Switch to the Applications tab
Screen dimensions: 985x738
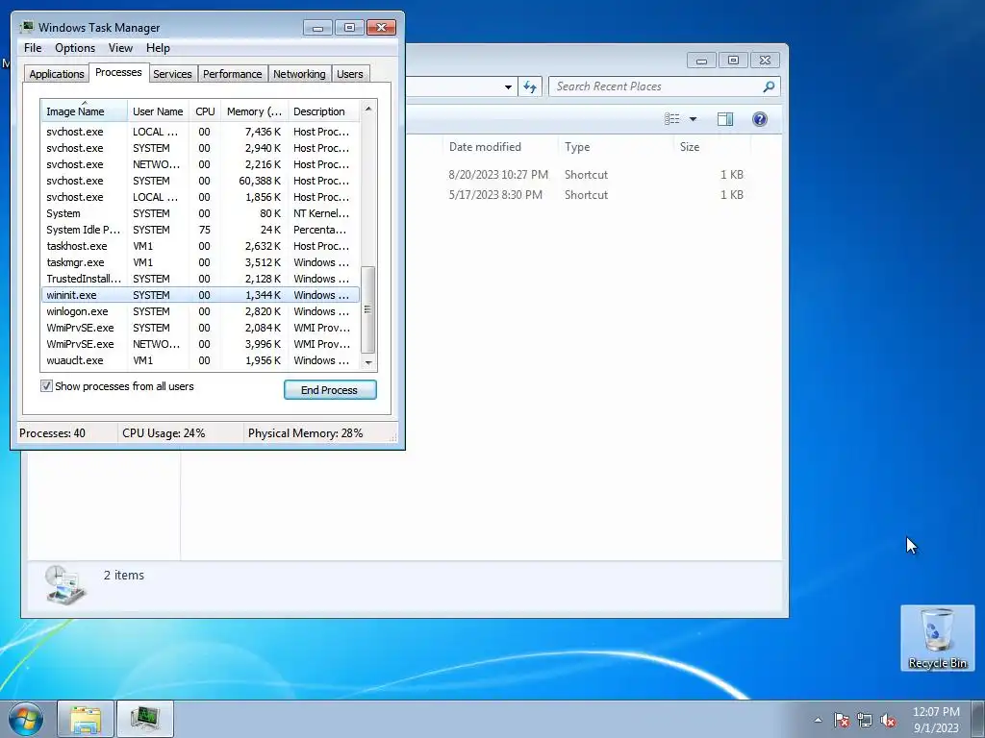(57, 74)
